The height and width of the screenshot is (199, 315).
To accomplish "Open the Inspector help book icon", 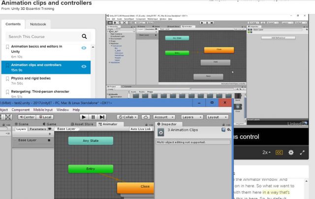I will click(223, 130).
